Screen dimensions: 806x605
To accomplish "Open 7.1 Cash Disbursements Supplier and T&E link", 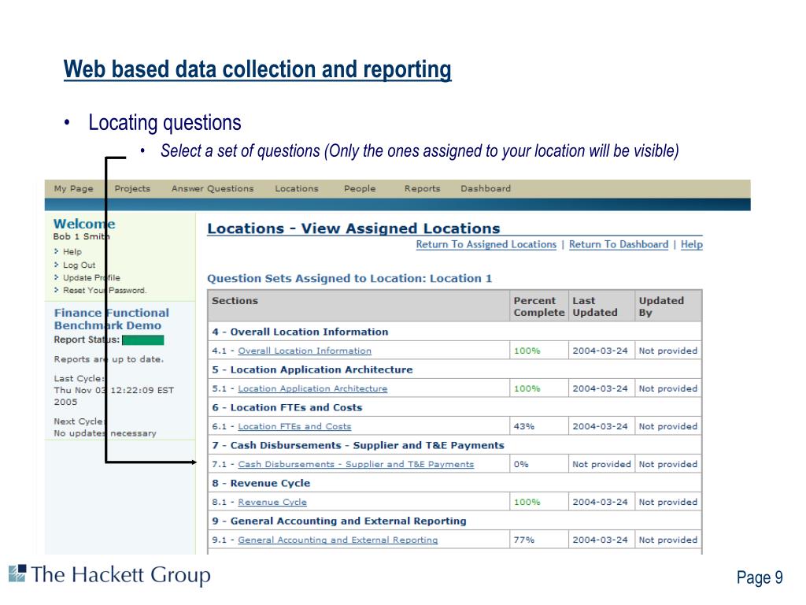I will click(356, 464).
